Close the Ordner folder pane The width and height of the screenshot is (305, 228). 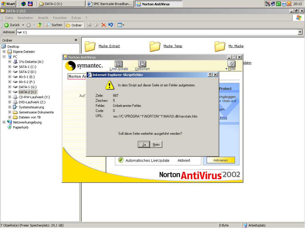coord(76,40)
